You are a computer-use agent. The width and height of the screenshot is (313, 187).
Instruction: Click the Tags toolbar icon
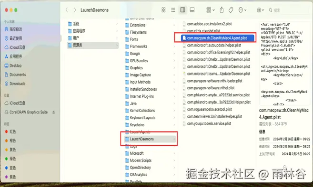point(231,10)
